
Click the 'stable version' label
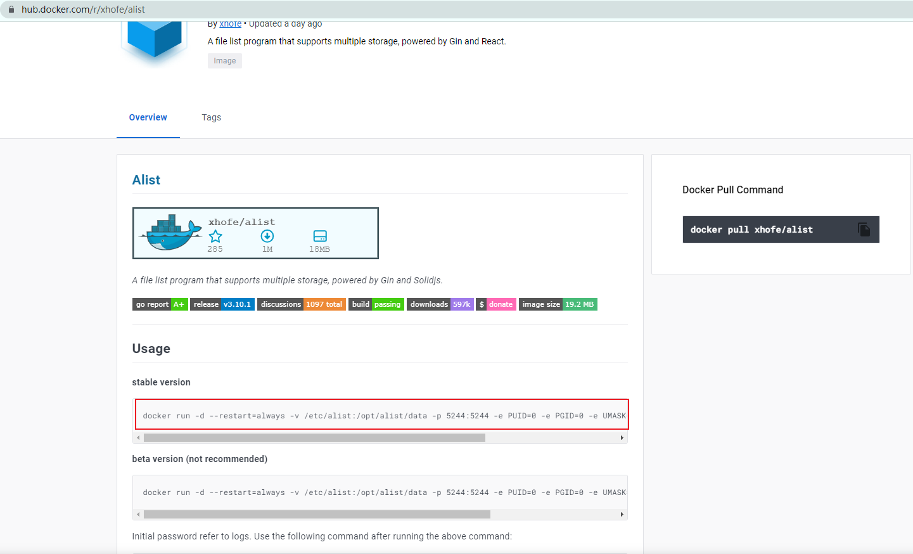161,382
